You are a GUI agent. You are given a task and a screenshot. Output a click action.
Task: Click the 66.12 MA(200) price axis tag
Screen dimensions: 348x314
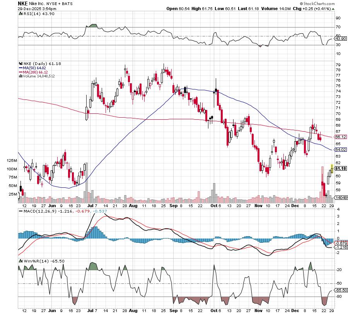coord(340,137)
